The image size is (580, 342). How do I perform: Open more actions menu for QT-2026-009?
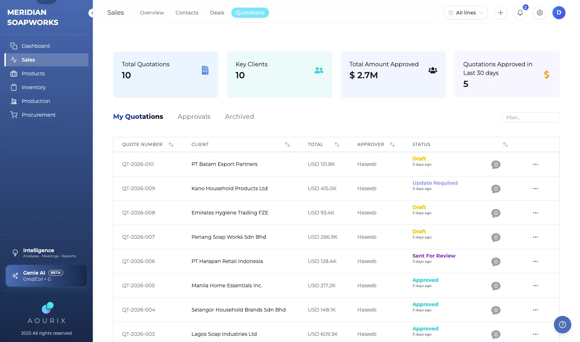pos(535,188)
